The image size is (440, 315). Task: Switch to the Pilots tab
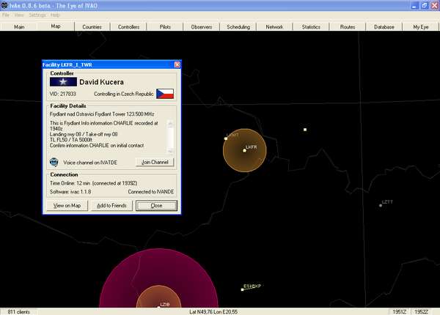point(165,27)
